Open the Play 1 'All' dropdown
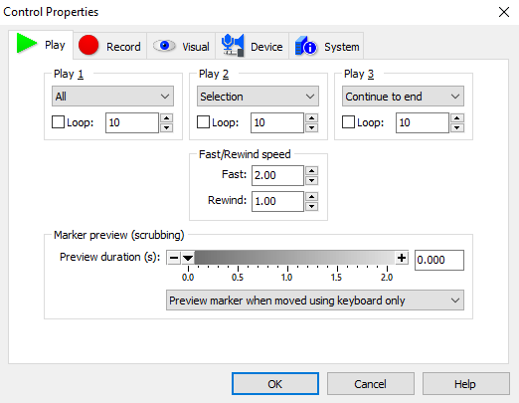The width and height of the screenshot is (519, 403). (x=112, y=97)
